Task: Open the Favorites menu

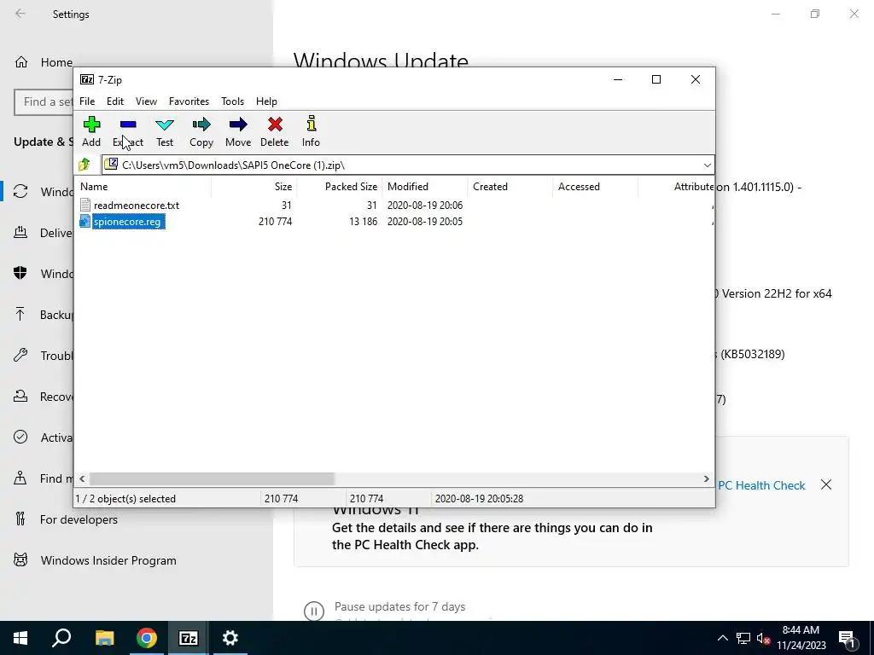Action: [x=189, y=101]
